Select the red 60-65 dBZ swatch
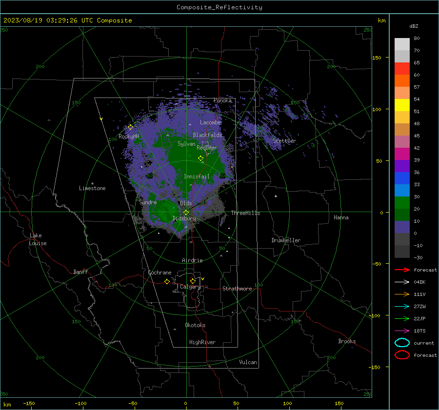 pos(402,68)
